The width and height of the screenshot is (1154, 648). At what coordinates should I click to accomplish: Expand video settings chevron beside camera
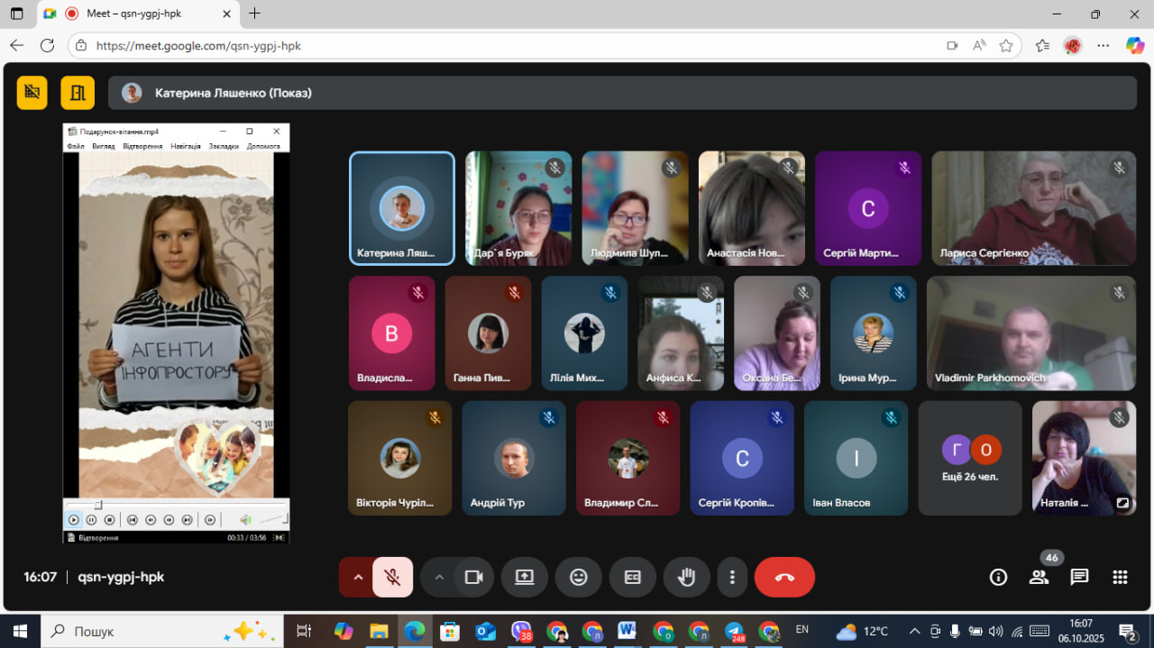pos(439,578)
